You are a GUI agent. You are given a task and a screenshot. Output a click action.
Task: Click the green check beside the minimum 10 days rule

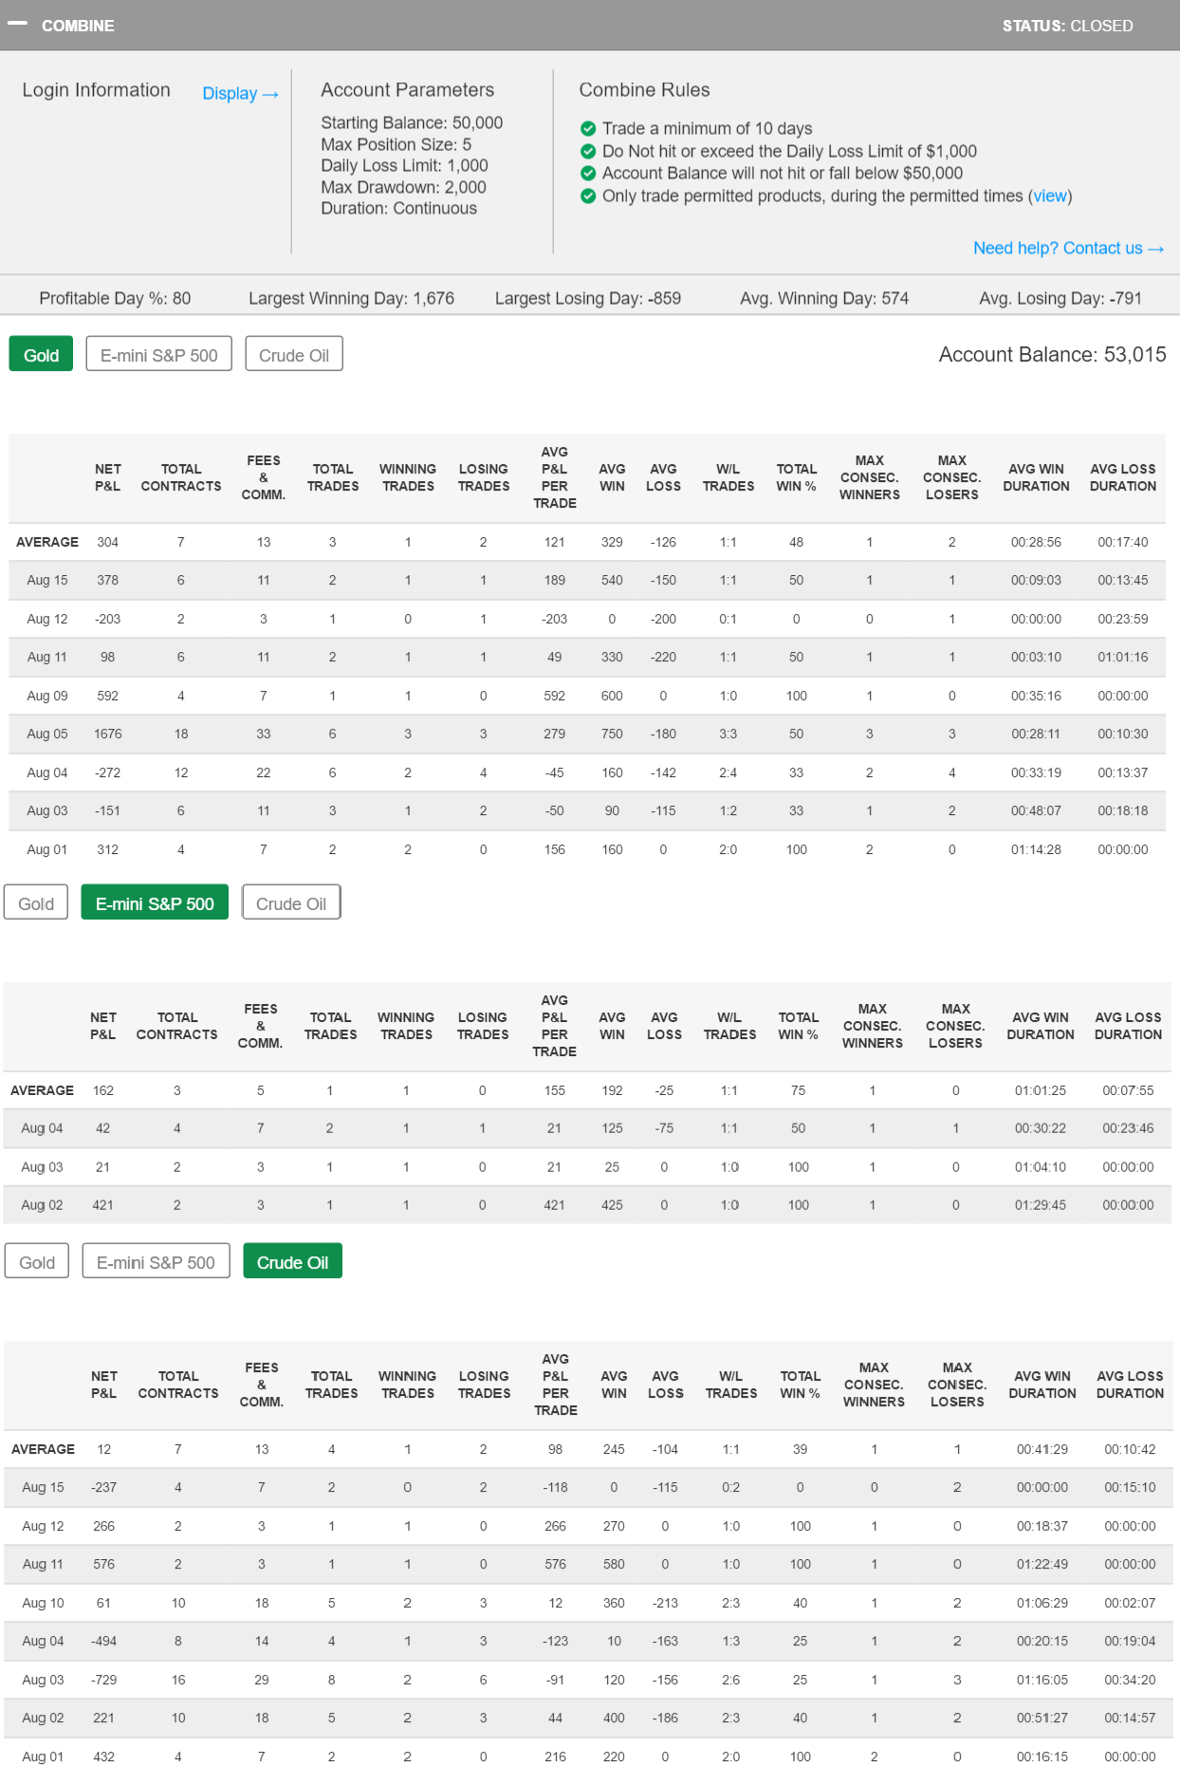tap(588, 129)
